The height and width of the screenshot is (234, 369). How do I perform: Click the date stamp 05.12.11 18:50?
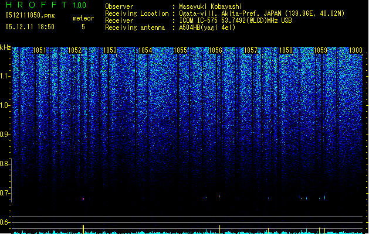pyautogui.click(x=30, y=27)
